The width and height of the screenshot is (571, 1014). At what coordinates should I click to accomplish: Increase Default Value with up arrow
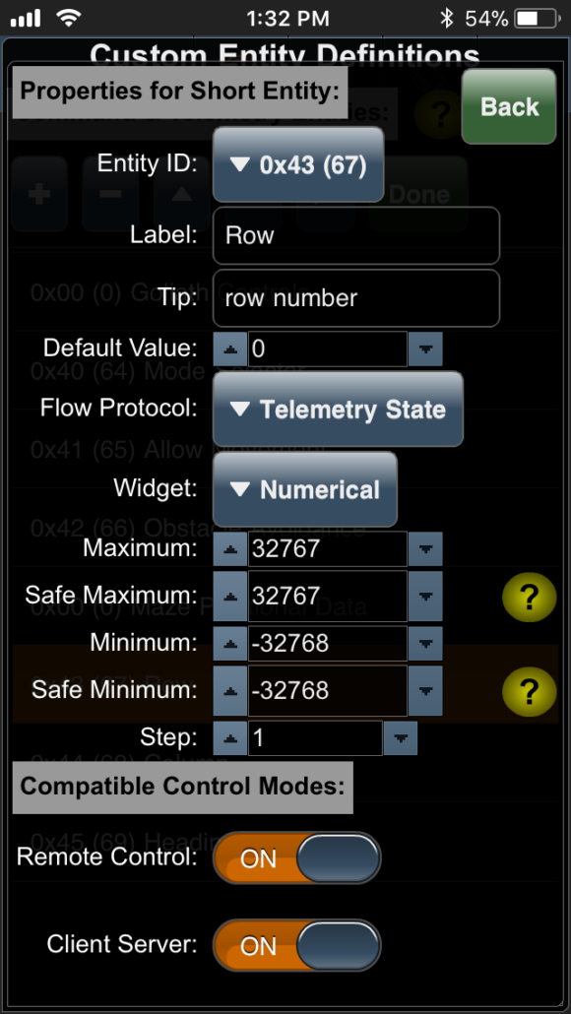click(230, 349)
